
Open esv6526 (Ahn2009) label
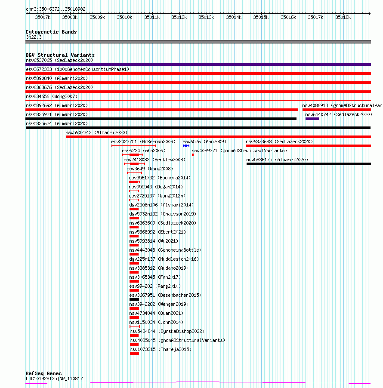(204, 142)
